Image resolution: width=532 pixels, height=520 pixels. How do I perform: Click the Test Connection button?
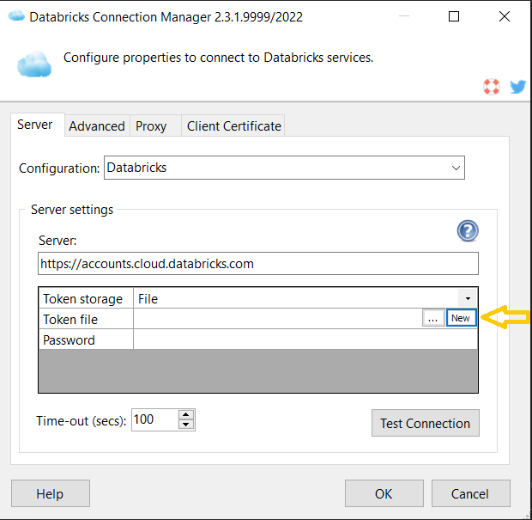pos(426,423)
